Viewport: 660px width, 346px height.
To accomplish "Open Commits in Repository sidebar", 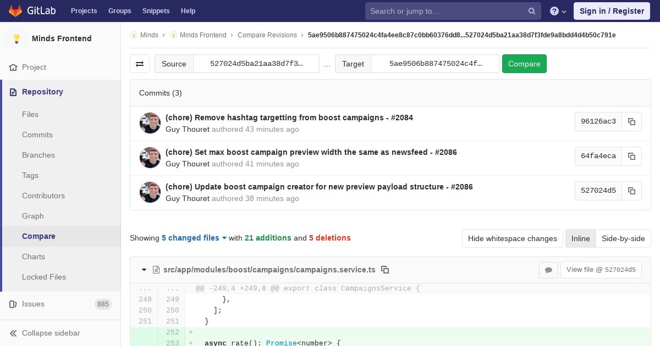I will click(x=37, y=135).
